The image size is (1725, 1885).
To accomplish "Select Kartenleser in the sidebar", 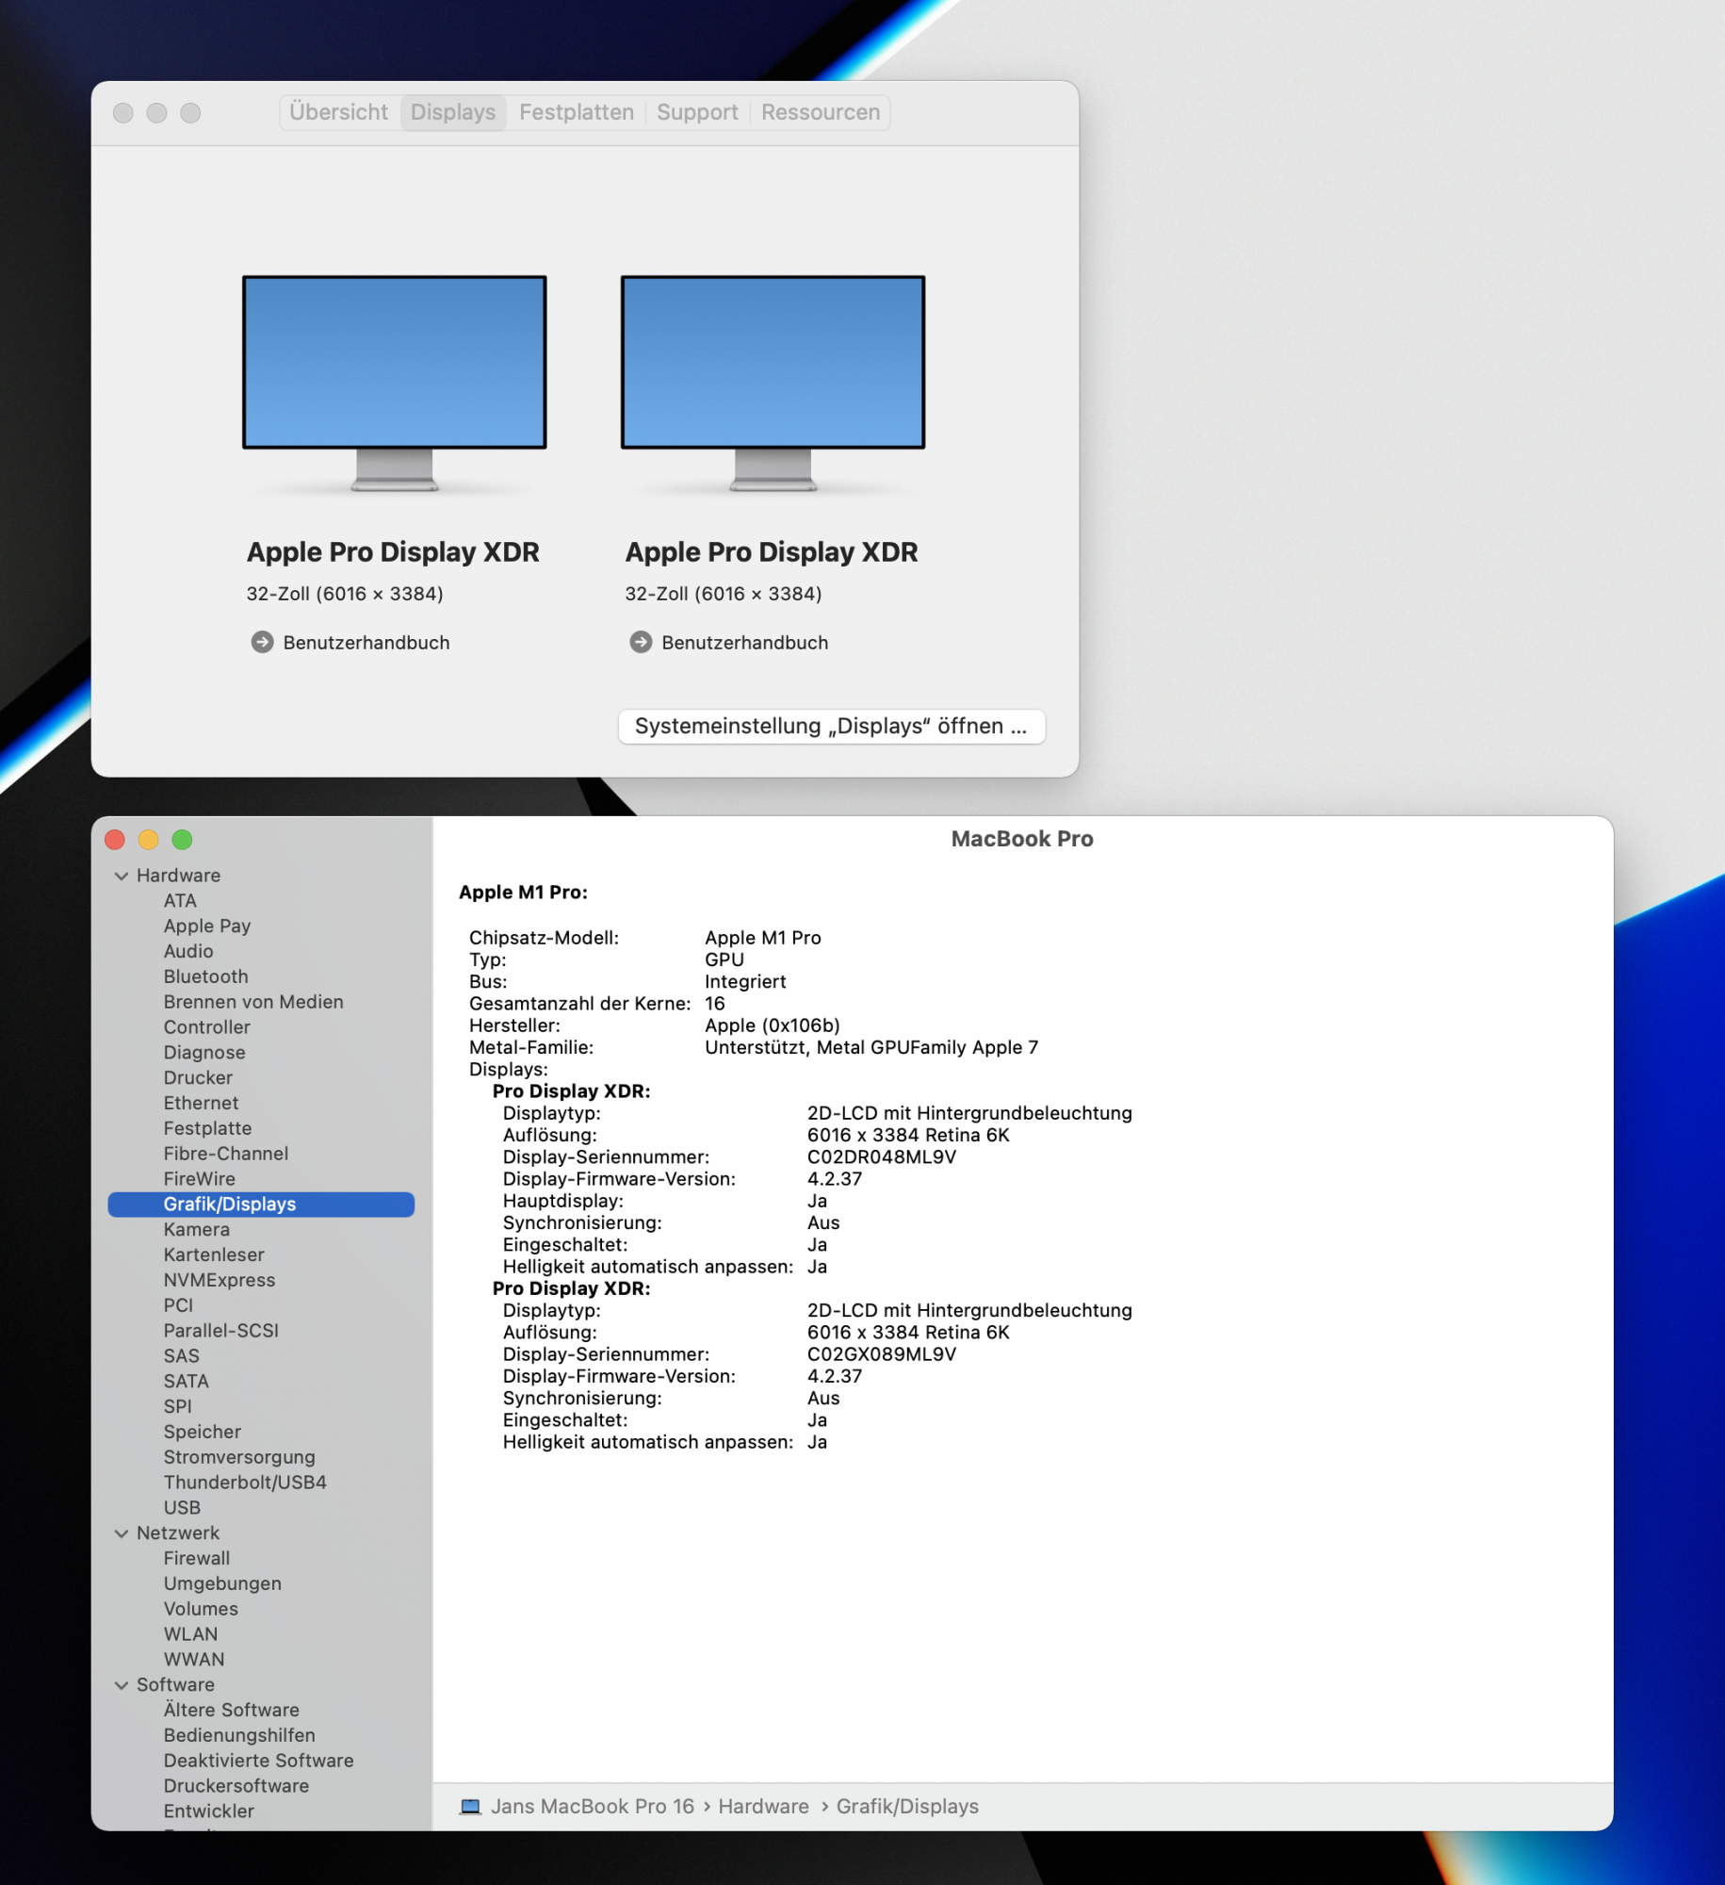I will tap(214, 1255).
